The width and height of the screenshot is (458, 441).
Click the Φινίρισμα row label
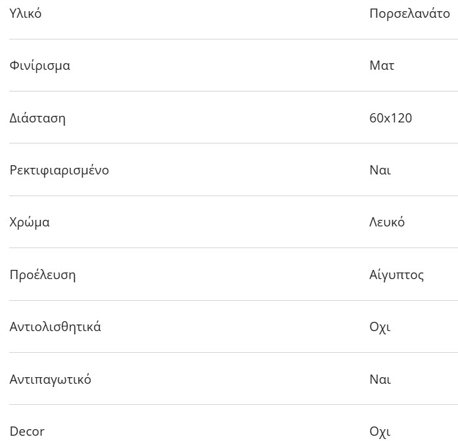[39, 66]
